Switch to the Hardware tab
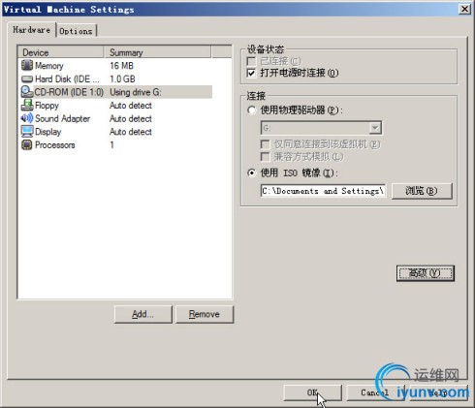This screenshot has height=408, width=475. [x=31, y=30]
